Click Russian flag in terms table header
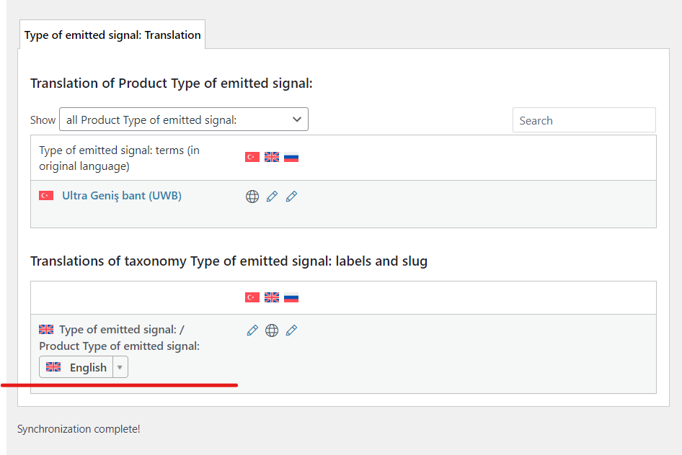This screenshot has width=682, height=455. tap(291, 157)
